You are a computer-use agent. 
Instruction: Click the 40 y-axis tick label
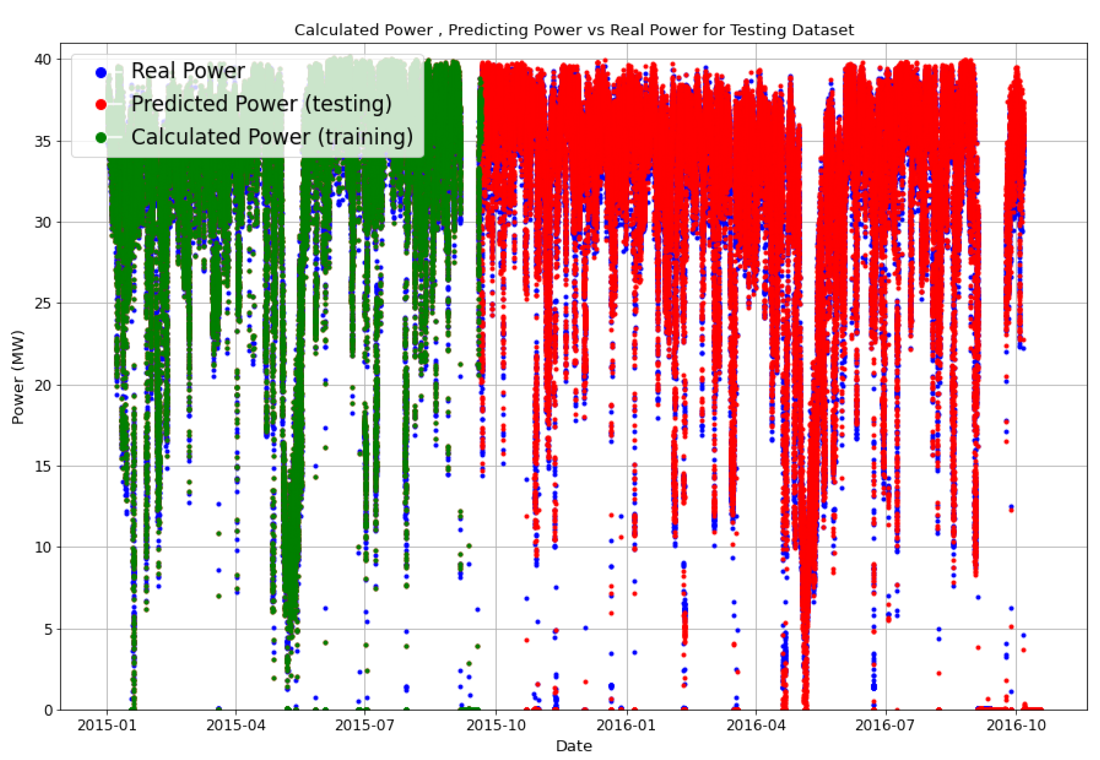coord(43,59)
